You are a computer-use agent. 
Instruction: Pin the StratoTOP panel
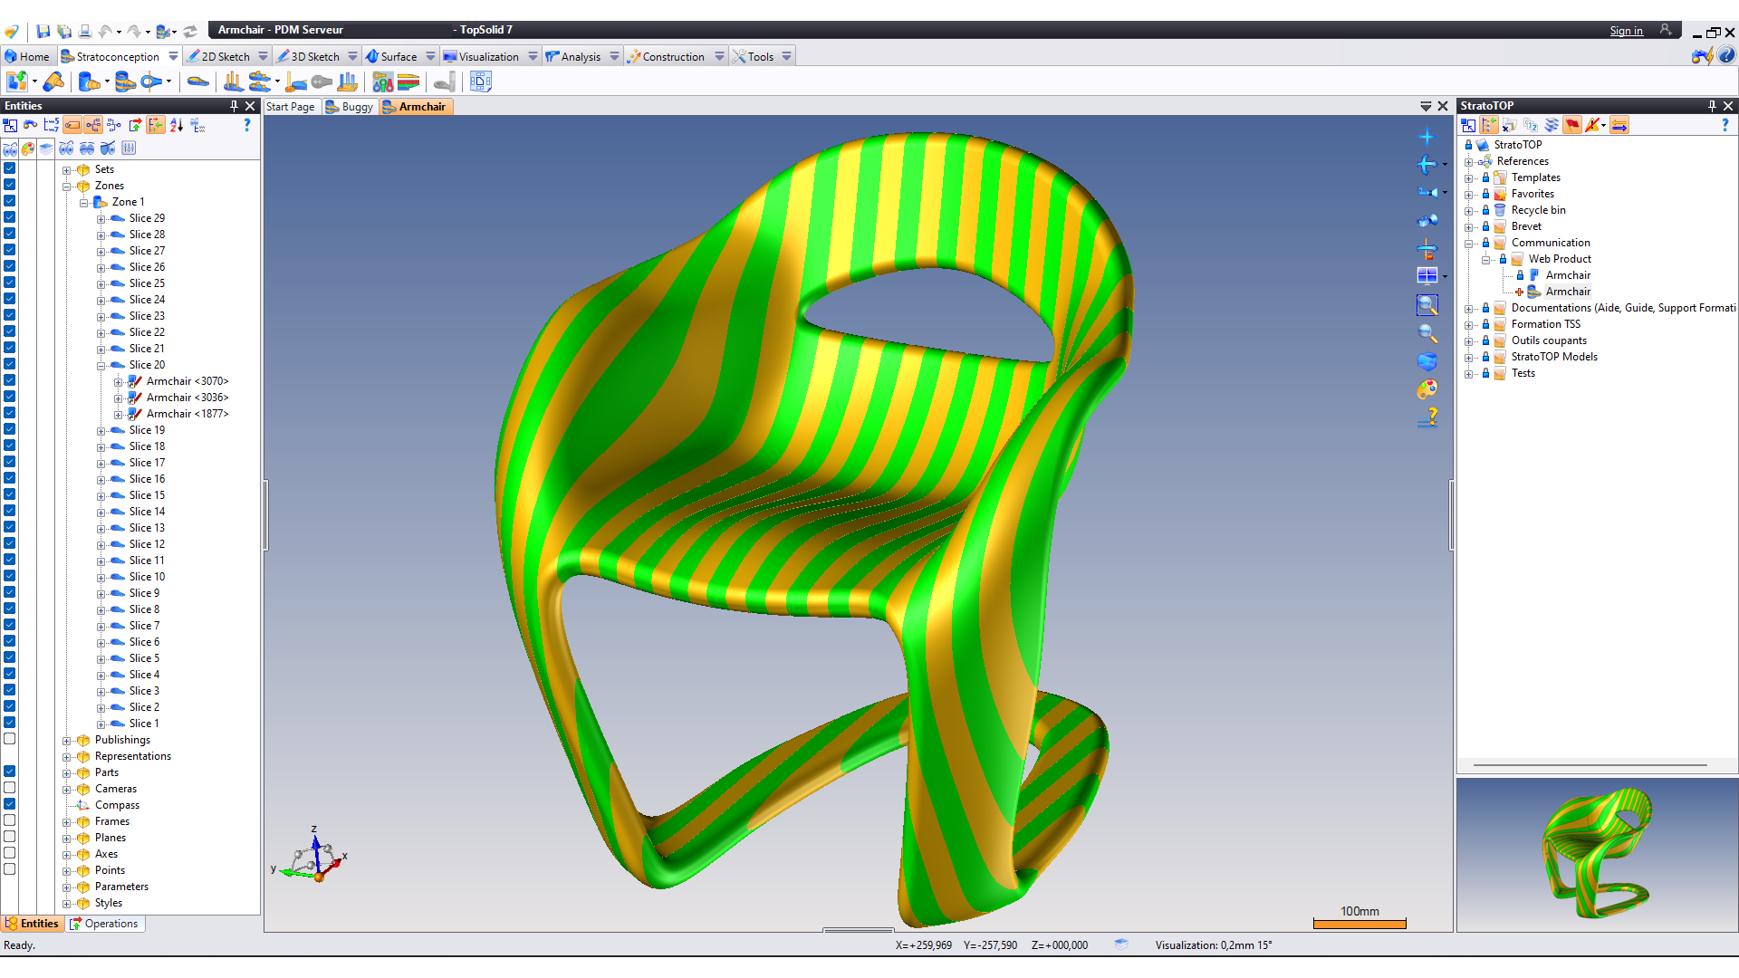[1712, 106]
